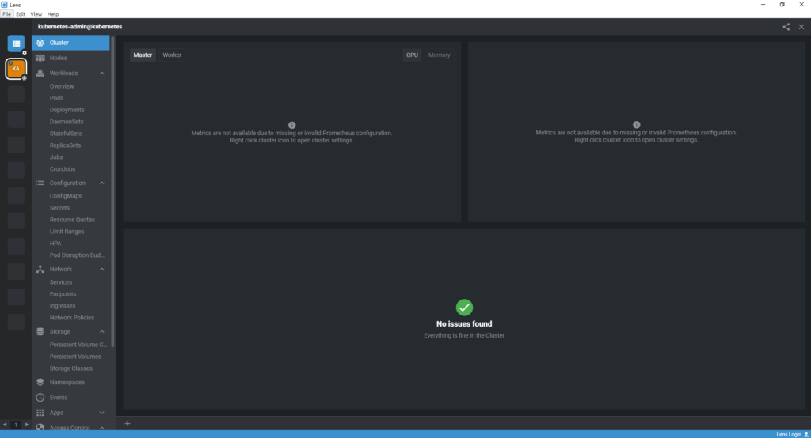Open StatefulSets
The height and width of the screenshot is (438, 811).
(x=66, y=134)
